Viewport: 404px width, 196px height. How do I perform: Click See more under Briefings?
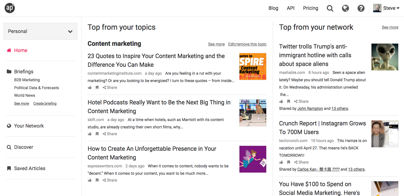(22, 104)
